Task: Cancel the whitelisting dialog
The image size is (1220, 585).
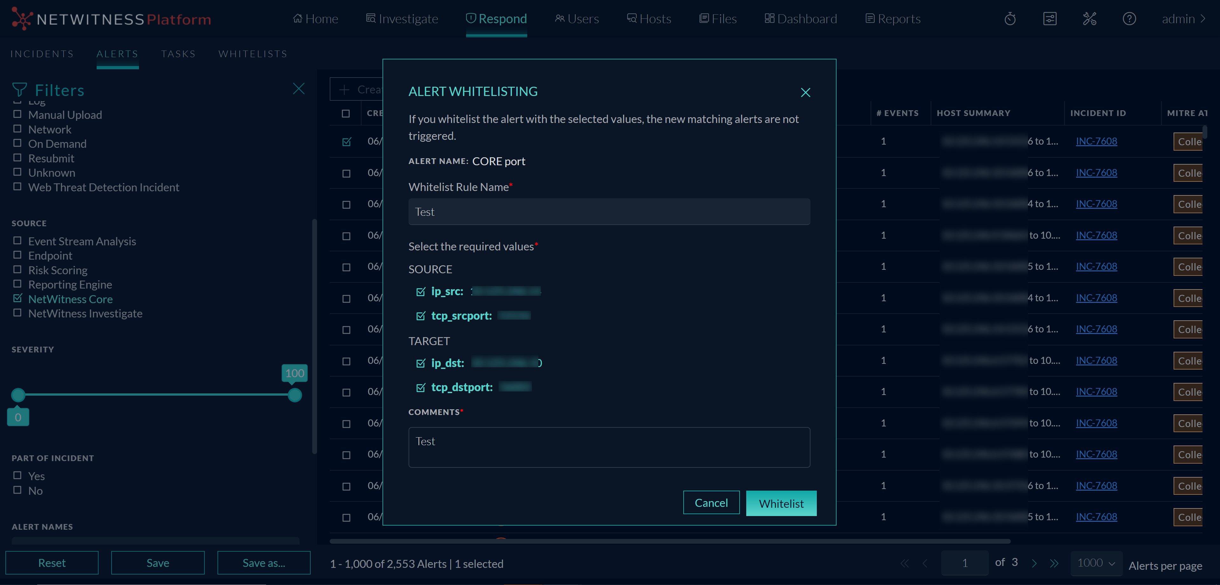Action: point(711,503)
